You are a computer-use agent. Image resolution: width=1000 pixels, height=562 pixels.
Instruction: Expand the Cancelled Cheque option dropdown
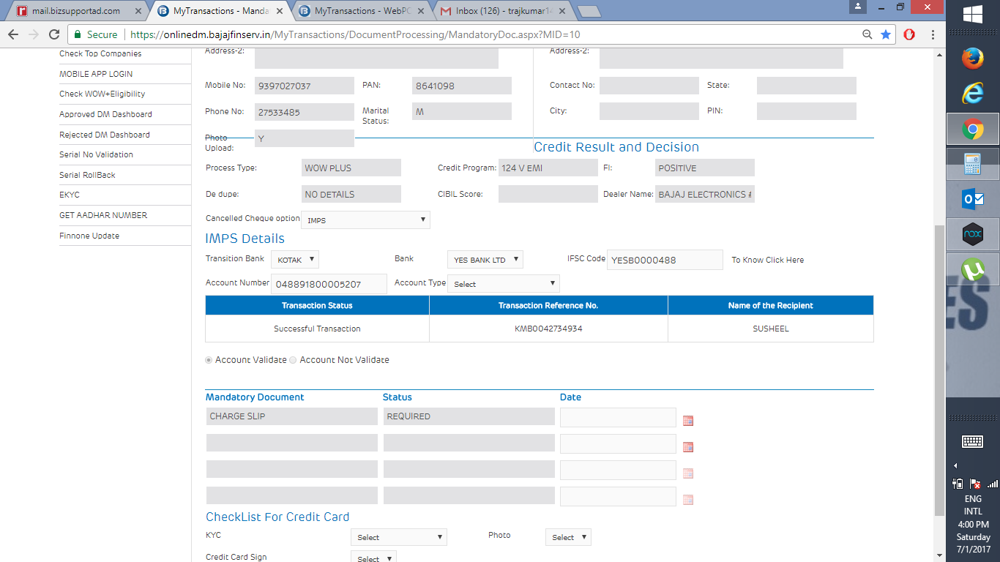click(x=365, y=220)
